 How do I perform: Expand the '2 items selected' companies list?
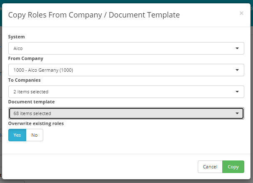click(126, 92)
